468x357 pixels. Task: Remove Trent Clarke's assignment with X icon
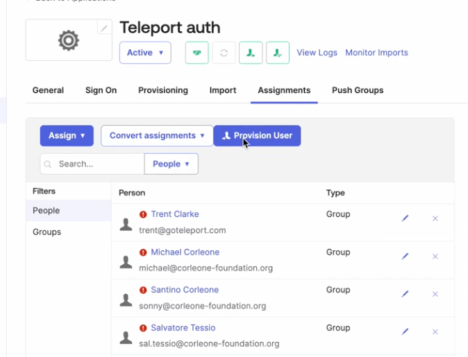[x=435, y=218]
